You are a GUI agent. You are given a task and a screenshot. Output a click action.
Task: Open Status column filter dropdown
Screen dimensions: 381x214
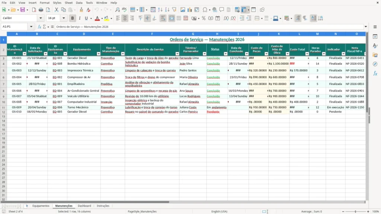pyautogui.click(x=225, y=54)
